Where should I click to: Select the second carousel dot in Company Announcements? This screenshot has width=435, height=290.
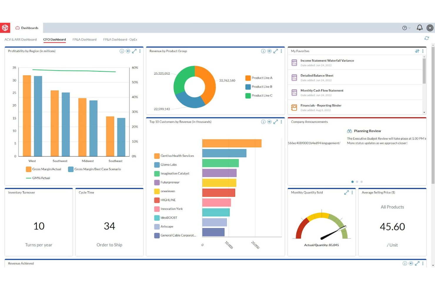357,182
